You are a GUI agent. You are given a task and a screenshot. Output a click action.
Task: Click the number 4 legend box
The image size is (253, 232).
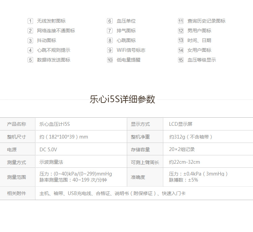pyautogui.click(x=30, y=50)
